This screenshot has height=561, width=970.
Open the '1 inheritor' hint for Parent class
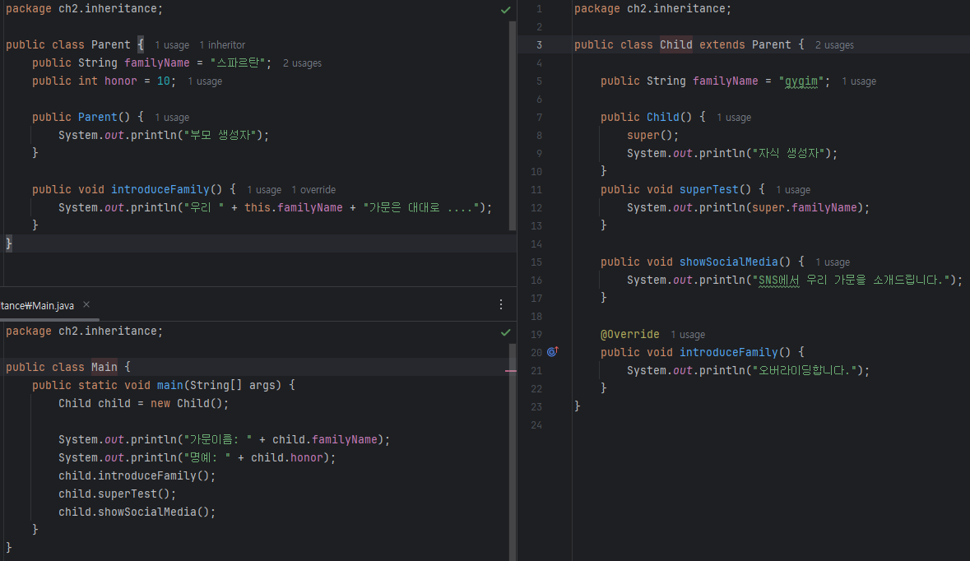click(x=222, y=45)
